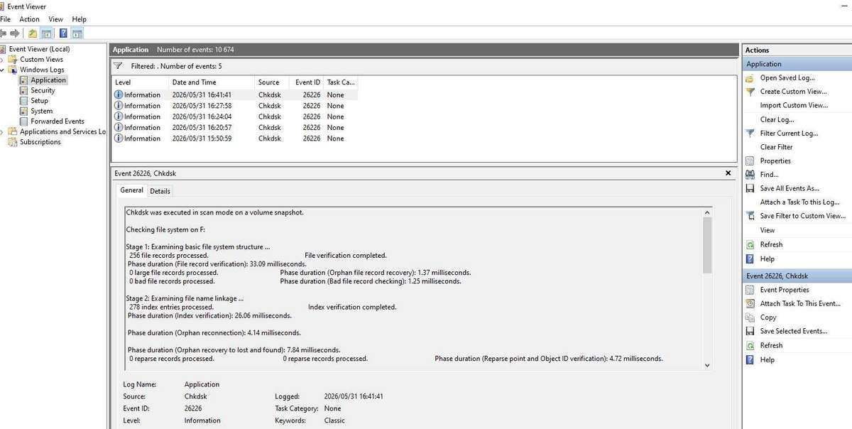Open Properties under Application actions
The image size is (852, 429).
click(x=775, y=161)
